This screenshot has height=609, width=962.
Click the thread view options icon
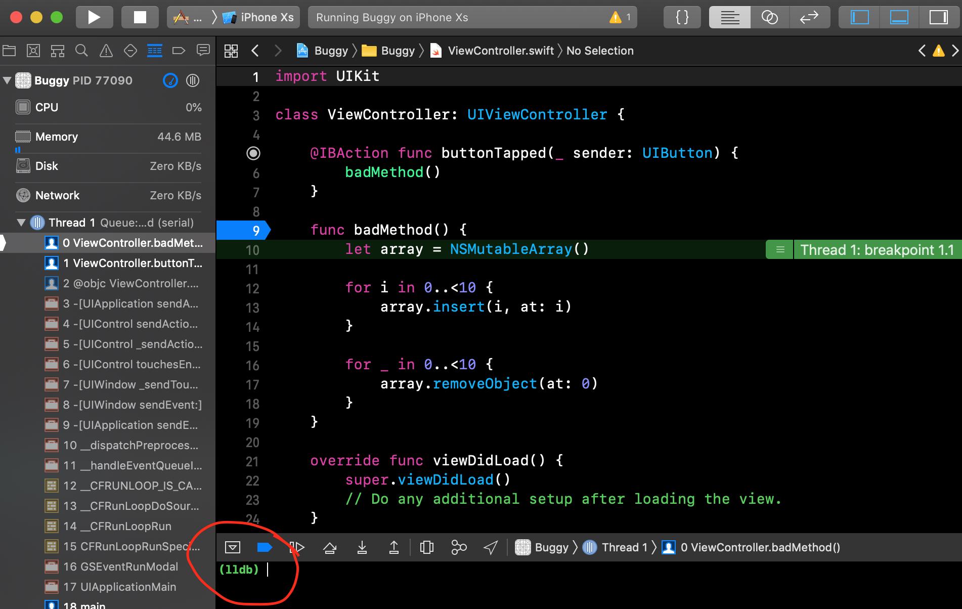click(x=193, y=80)
